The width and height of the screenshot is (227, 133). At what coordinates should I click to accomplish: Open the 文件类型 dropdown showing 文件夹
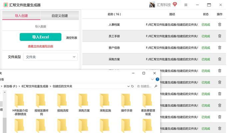[50, 57]
